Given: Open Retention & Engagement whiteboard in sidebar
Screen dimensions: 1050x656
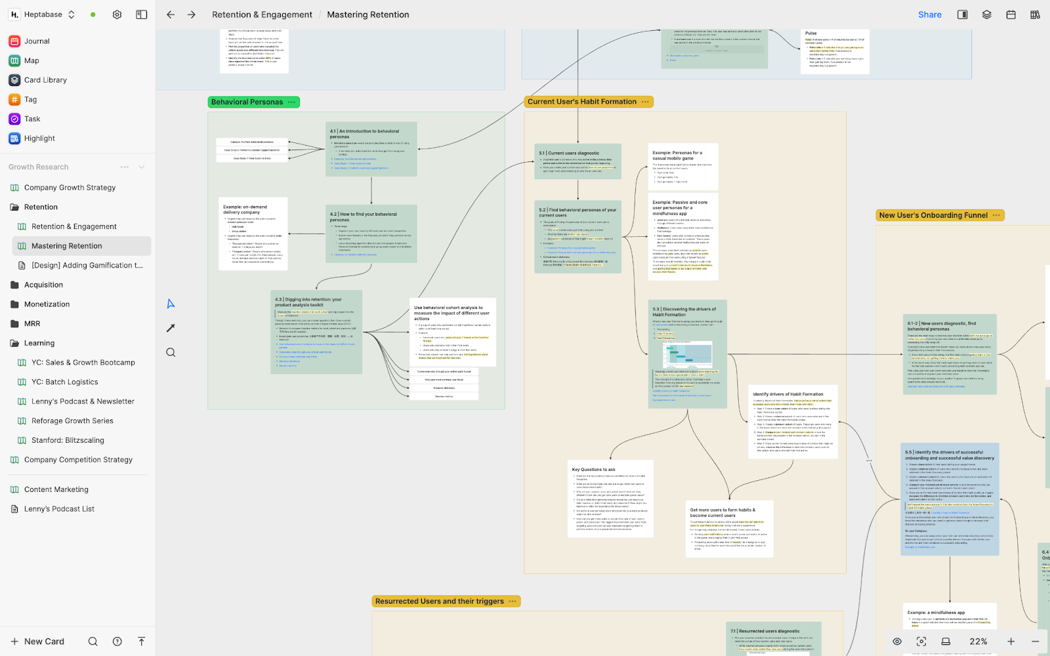Looking at the screenshot, I should [74, 226].
